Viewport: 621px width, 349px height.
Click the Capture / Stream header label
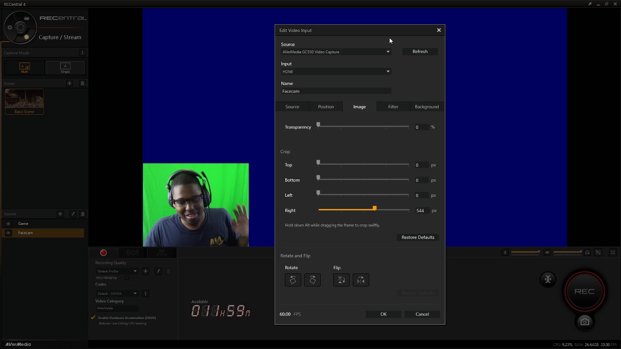point(60,37)
